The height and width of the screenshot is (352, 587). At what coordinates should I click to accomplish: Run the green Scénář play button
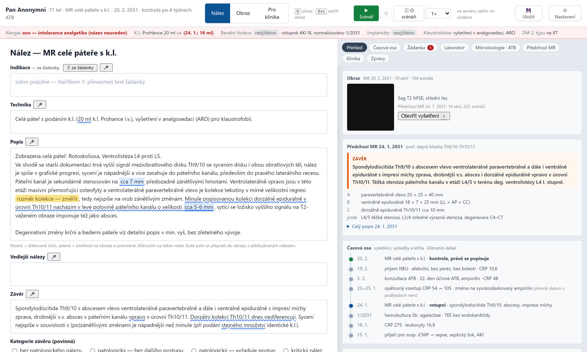pyautogui.click(x=366, y=13)
